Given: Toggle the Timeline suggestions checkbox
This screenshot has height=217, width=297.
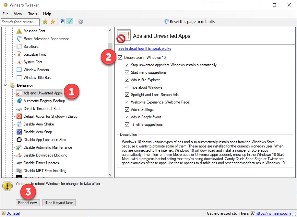Looking at the screenshot, I should coord(127,125).
